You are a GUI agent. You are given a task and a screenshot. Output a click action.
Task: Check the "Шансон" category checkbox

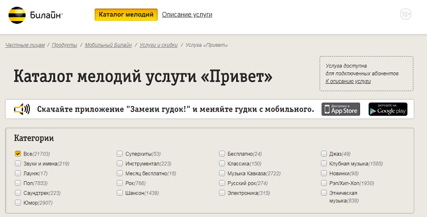coord(120,193)
